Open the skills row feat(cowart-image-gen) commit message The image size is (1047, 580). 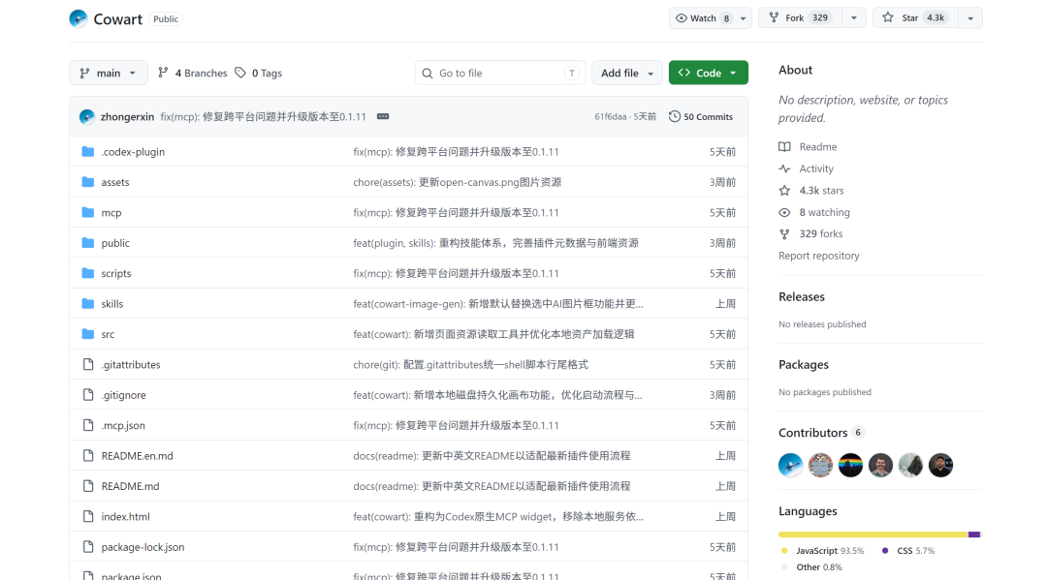click(498, 304)
